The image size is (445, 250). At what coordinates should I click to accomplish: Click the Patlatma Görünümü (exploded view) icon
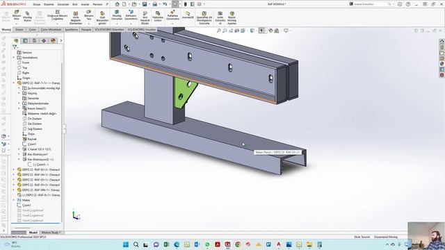pos(172,12)
